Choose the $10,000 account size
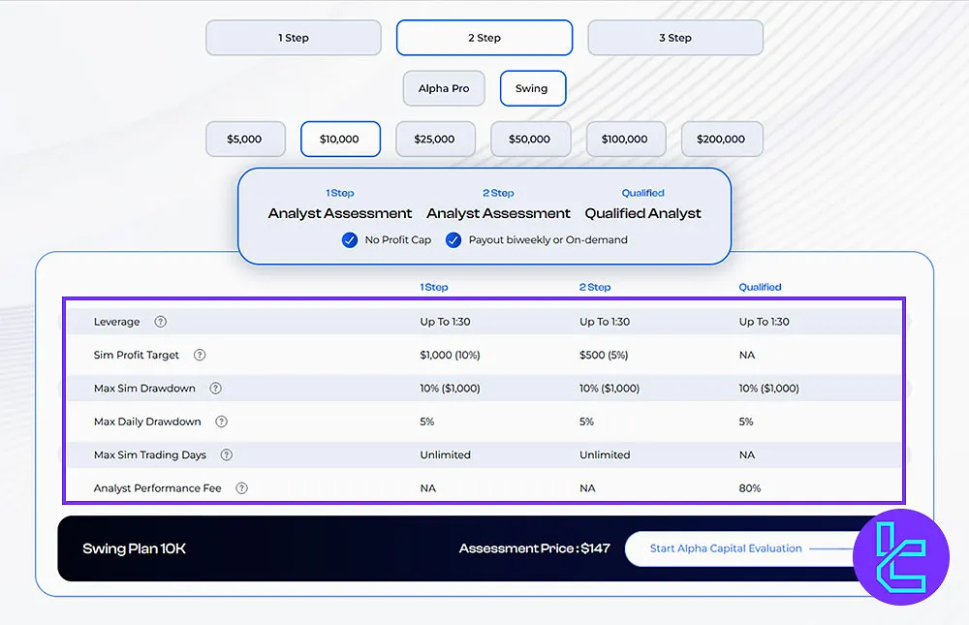Screen dimensions: 969x625 coord(340,140)
